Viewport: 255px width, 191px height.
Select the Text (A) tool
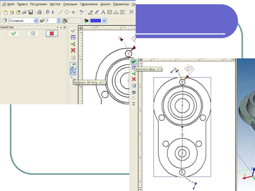tap(103, 12)
